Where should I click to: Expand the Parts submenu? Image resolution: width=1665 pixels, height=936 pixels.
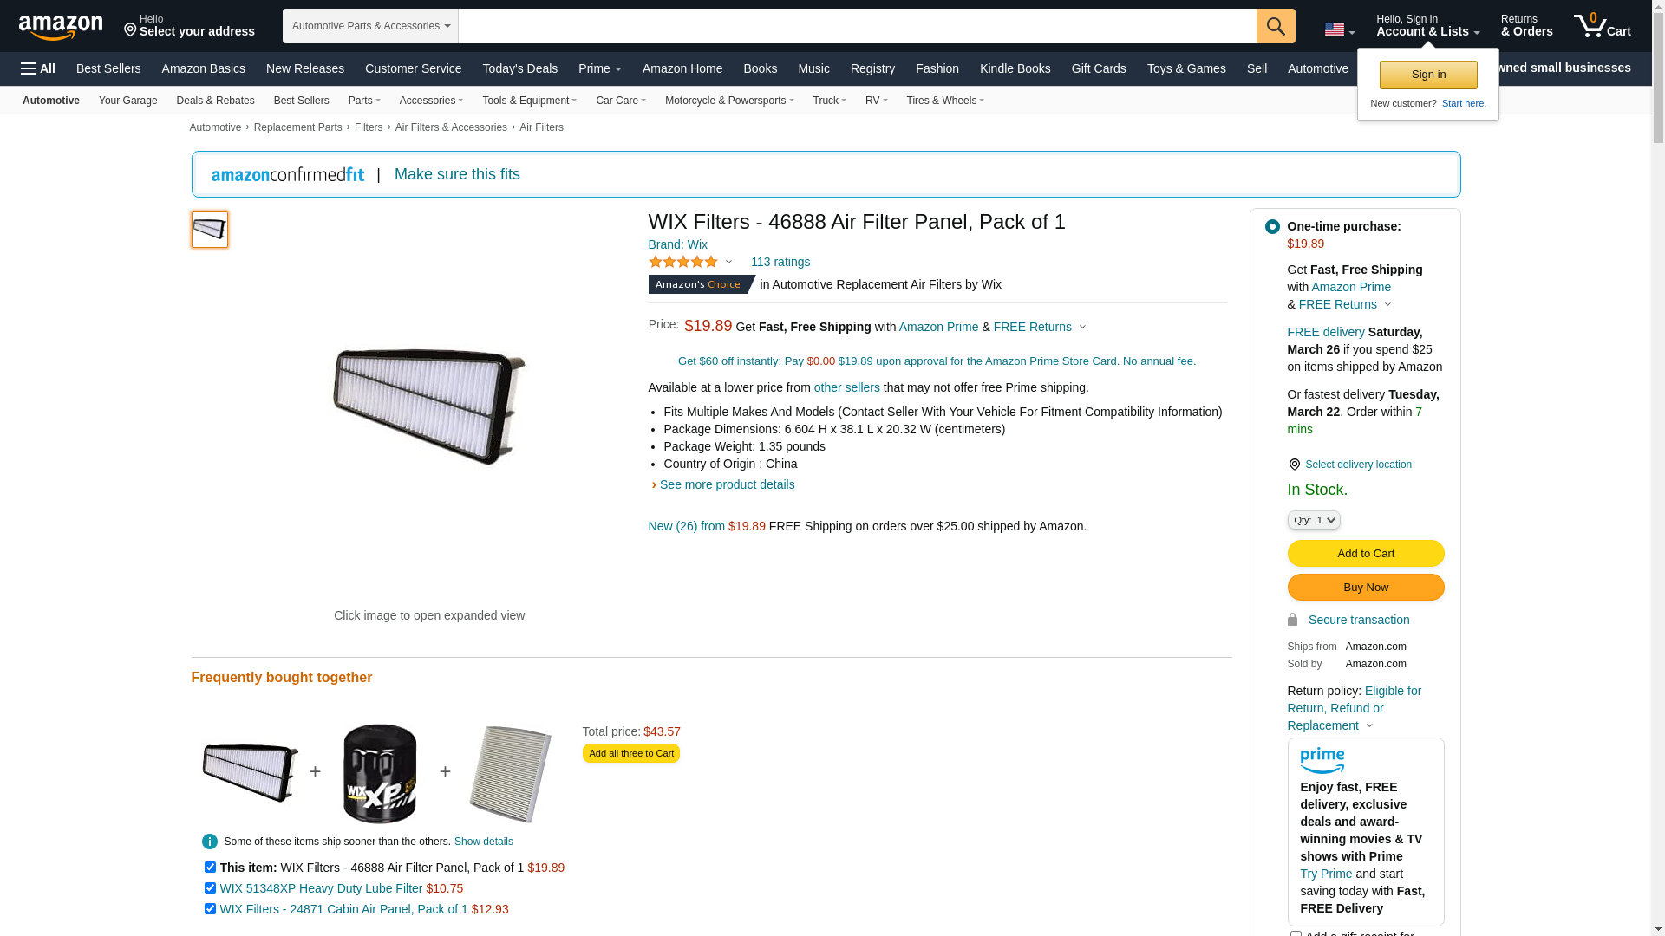[x=364, y=101]
